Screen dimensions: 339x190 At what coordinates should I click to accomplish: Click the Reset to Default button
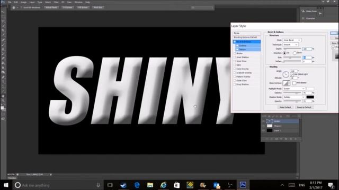[304, 107]
